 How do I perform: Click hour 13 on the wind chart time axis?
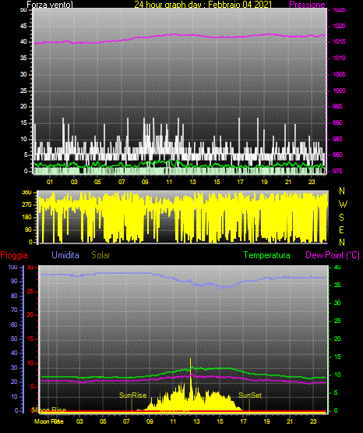click(192, 182)
